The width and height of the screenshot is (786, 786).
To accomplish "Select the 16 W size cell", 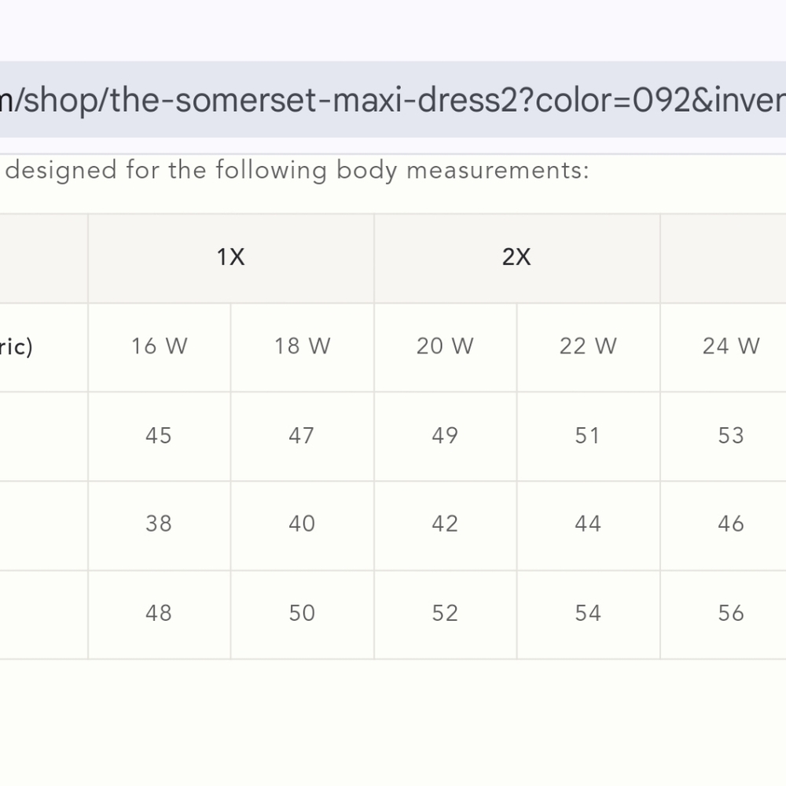I will [x=159, y=346].
